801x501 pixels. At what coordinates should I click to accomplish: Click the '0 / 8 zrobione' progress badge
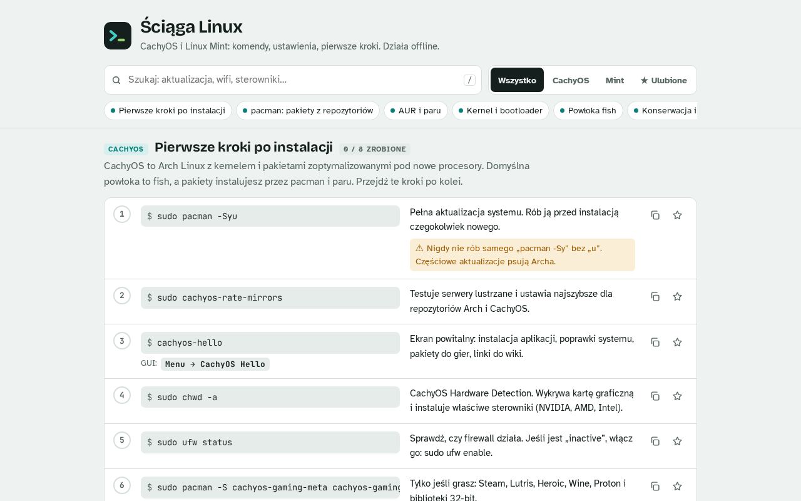coord(375,149)
